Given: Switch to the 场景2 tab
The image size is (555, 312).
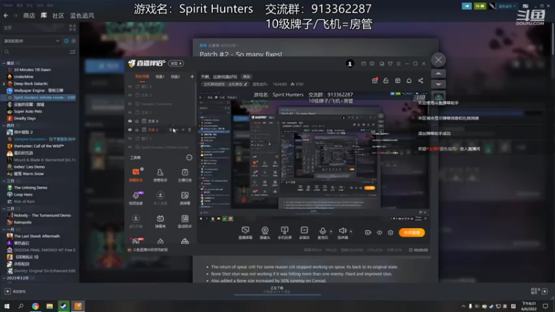Looking at the screenshot, I should (x=176, y=76).
